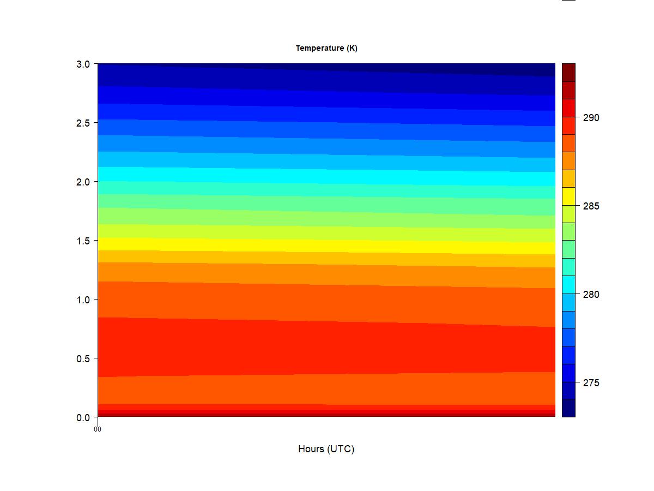Click the yellow temperature band in the plot
This screenshot has width=654, height=491.
tap(326, 245)
